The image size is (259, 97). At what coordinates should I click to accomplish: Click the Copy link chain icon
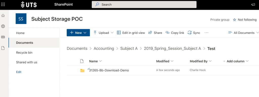[167, 33]
